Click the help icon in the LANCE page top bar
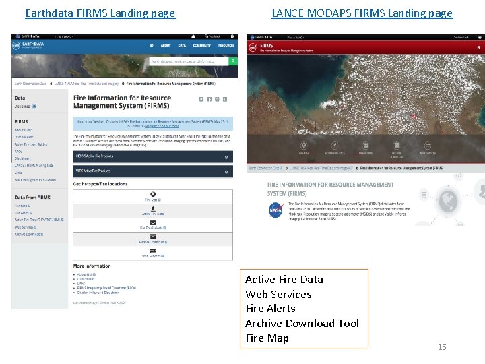Viewport: 485px width, 364px height. (480, 38)
